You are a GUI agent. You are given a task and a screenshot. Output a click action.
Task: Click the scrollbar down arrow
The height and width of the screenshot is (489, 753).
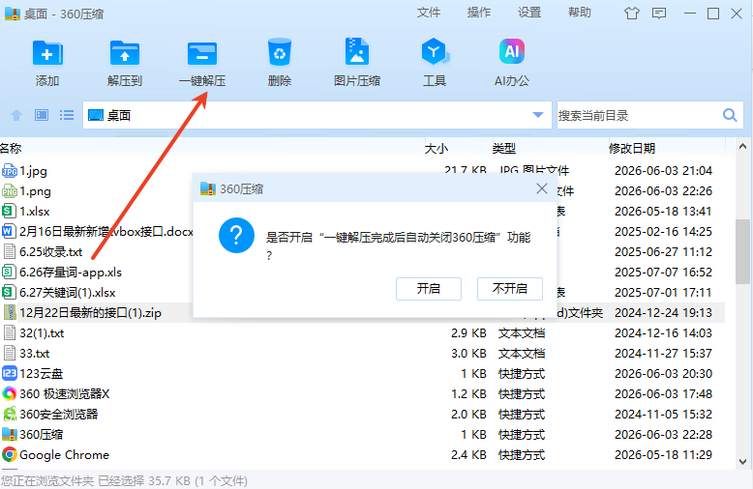(x=742, y=462)
